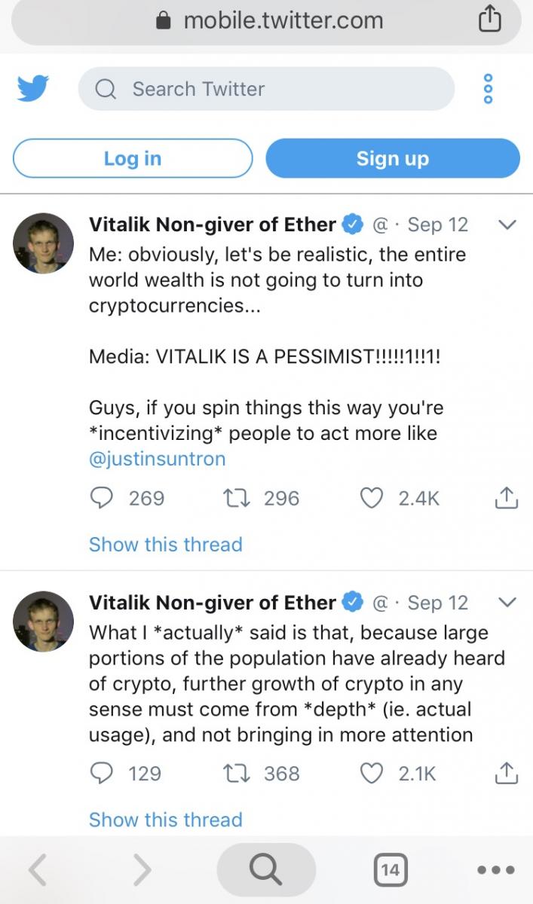Open the browser tabs switcher showing 14
533x904 pixels.
pos(390,870)
